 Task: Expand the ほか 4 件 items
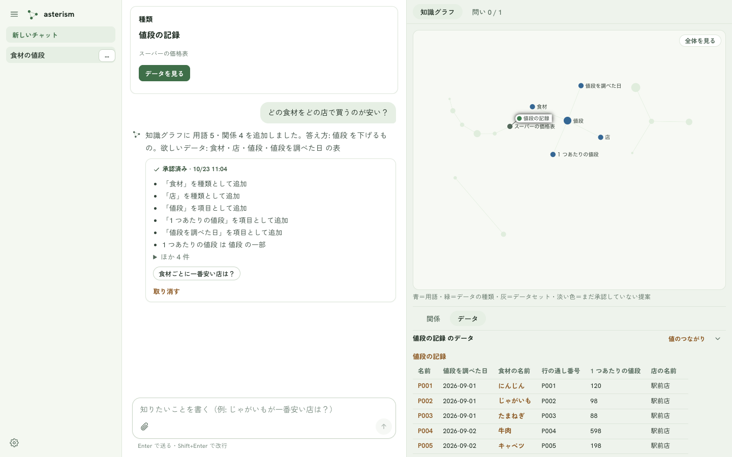pos(171,257)
